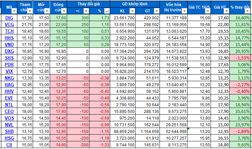Open the SHB stock link
The width and height of the screenshot is (252, 149).
pyautogui.click(x=9, y=132)
